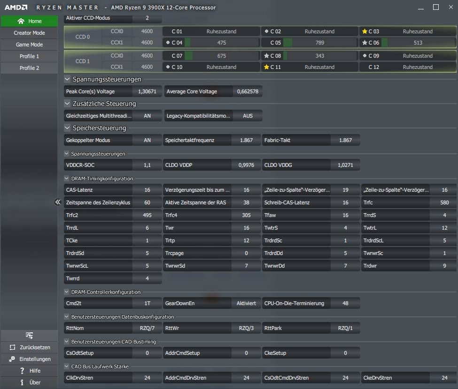
Task: Click the dot marker on core C 10
Action: tap(168, 67)
